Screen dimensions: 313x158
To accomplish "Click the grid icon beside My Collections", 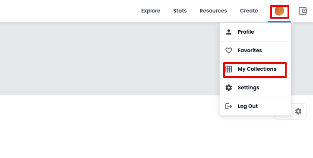I will point(228,69).
